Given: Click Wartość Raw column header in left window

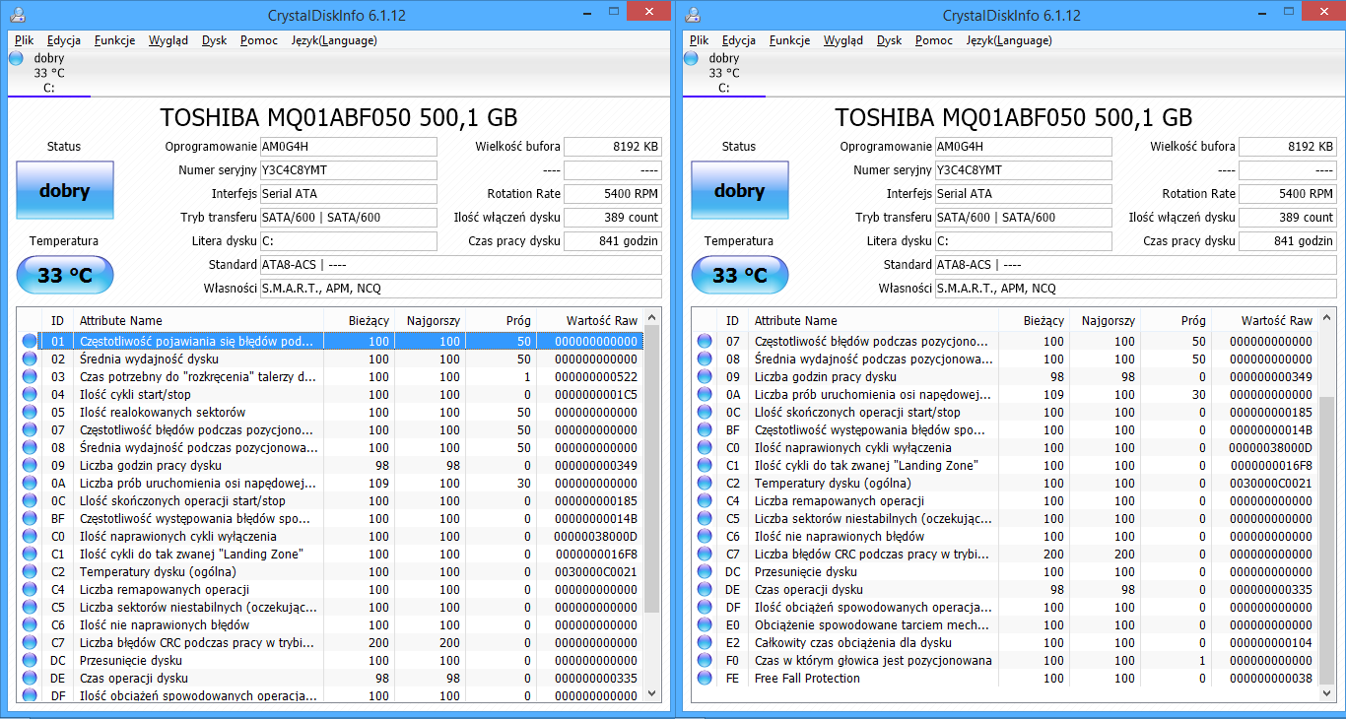Looking at the screenshot, I should tap(589, 321).
